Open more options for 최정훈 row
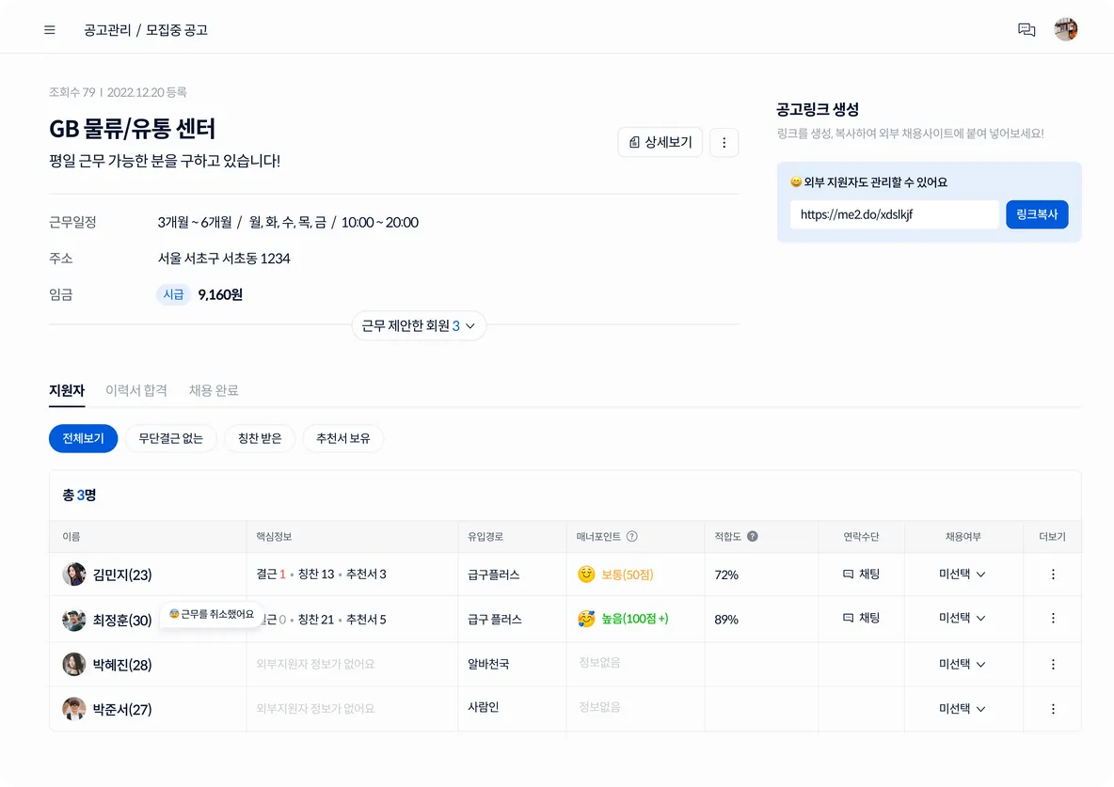The image size is (1114, 787). click(x=1053, y=618)
